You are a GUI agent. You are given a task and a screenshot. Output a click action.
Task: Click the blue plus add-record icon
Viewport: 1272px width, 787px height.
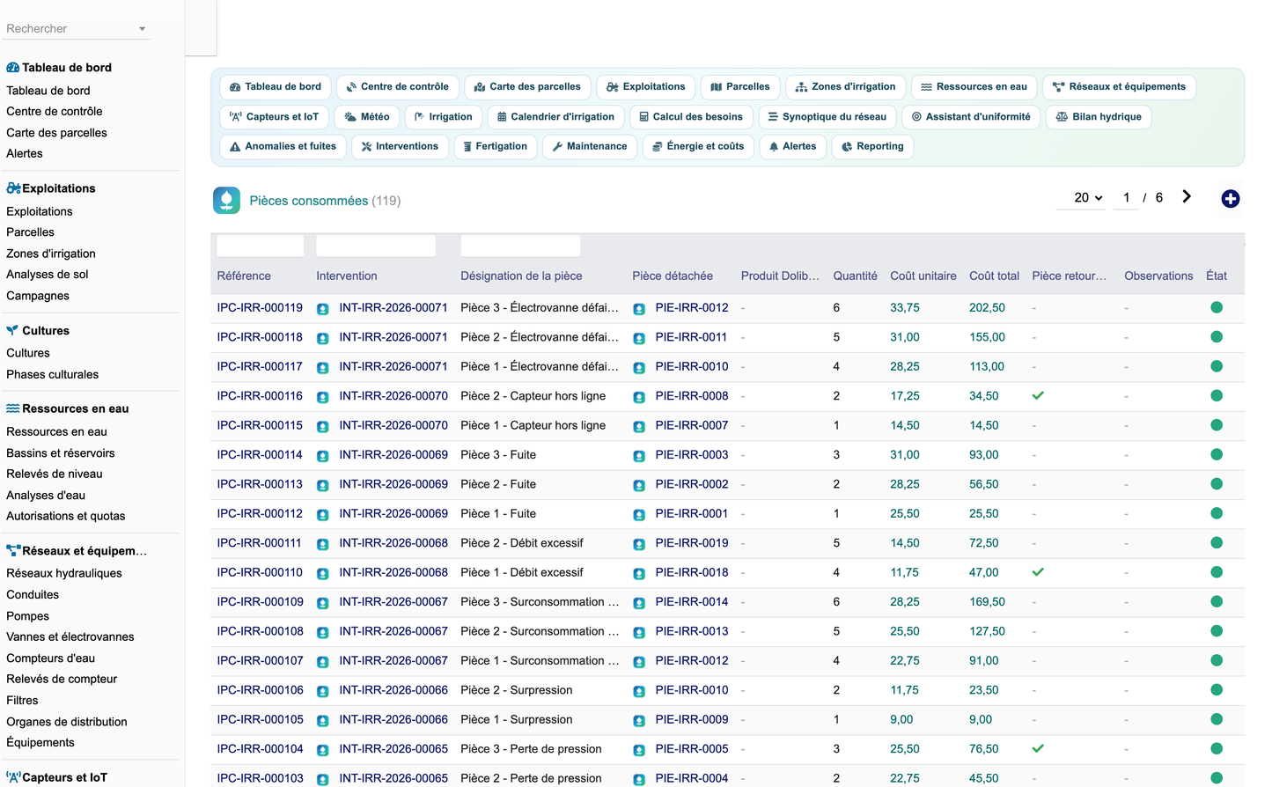[x=1231, y=199]
